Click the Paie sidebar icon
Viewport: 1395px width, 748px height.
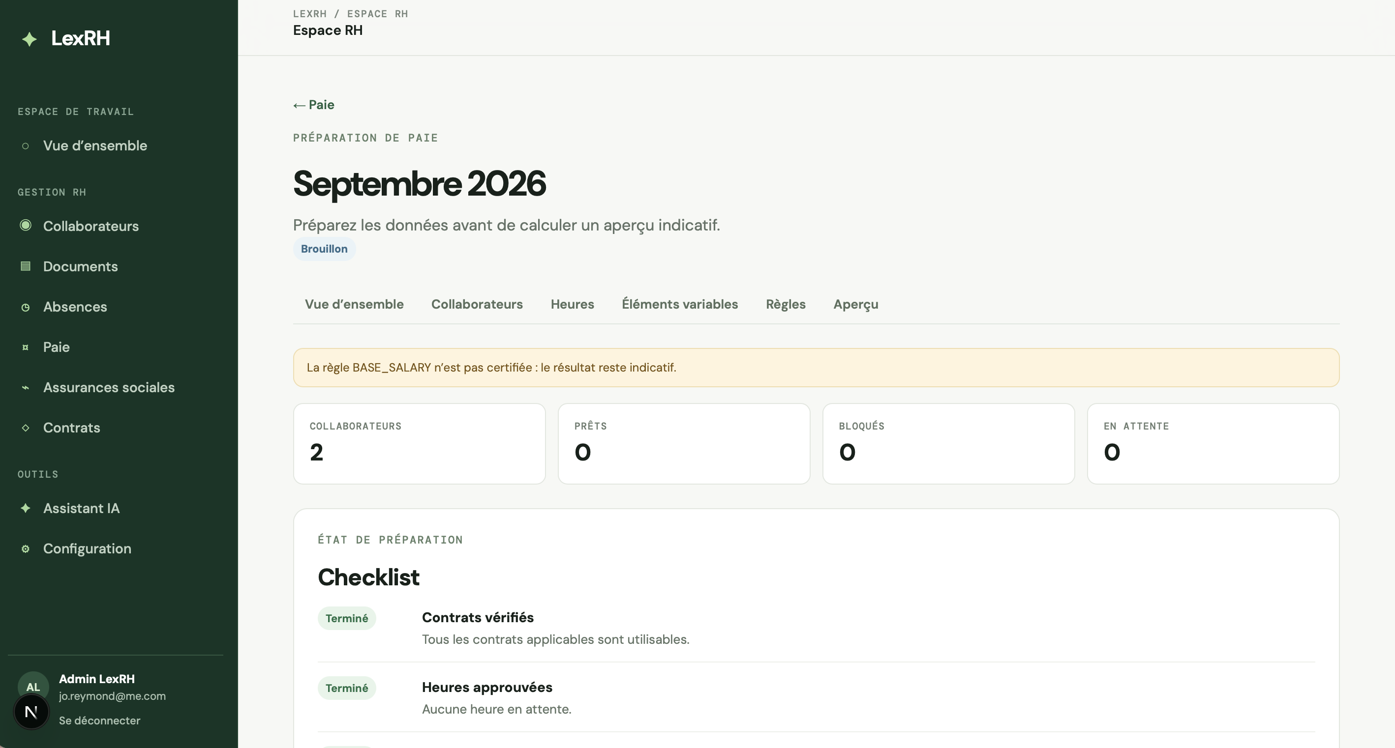pyautogui.click(x=26, y=347)
